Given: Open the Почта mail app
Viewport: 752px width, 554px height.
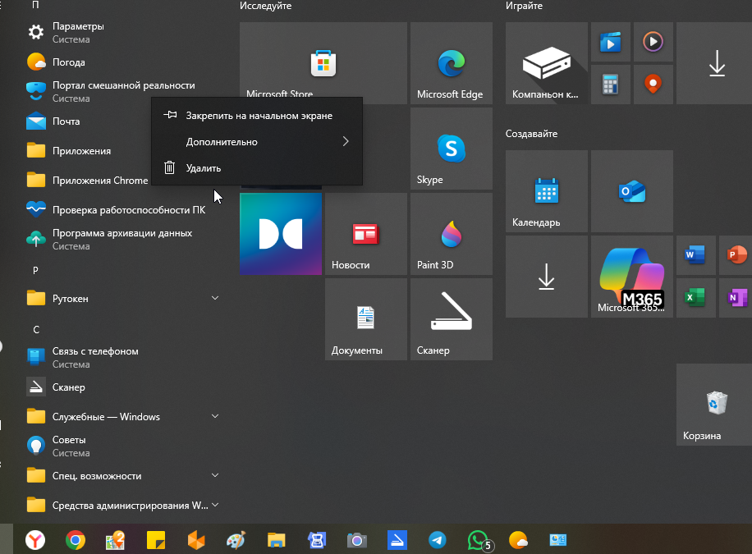Looking at the screenshot, I should (x=86, y=121).
